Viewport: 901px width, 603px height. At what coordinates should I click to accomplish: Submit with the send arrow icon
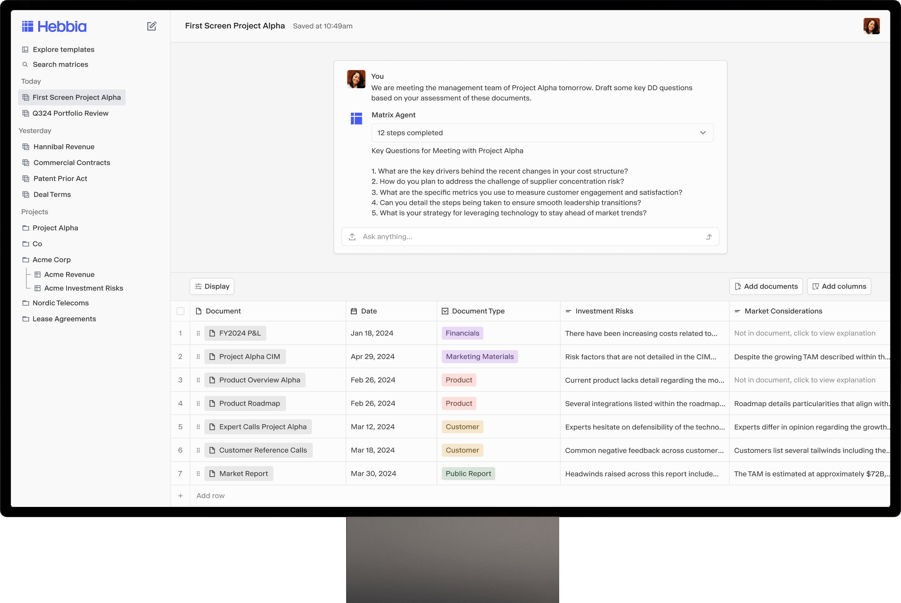coord(709,237)
